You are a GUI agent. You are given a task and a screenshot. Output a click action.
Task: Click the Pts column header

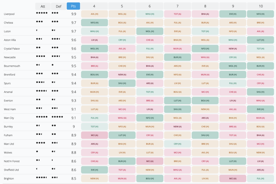point(73,6)
